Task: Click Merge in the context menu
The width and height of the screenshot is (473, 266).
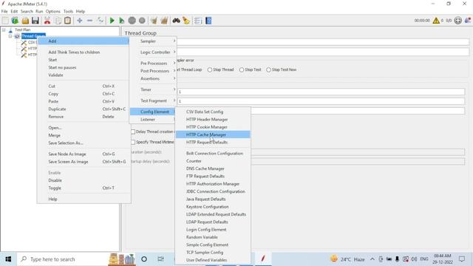Action: (x=84, y=135)
